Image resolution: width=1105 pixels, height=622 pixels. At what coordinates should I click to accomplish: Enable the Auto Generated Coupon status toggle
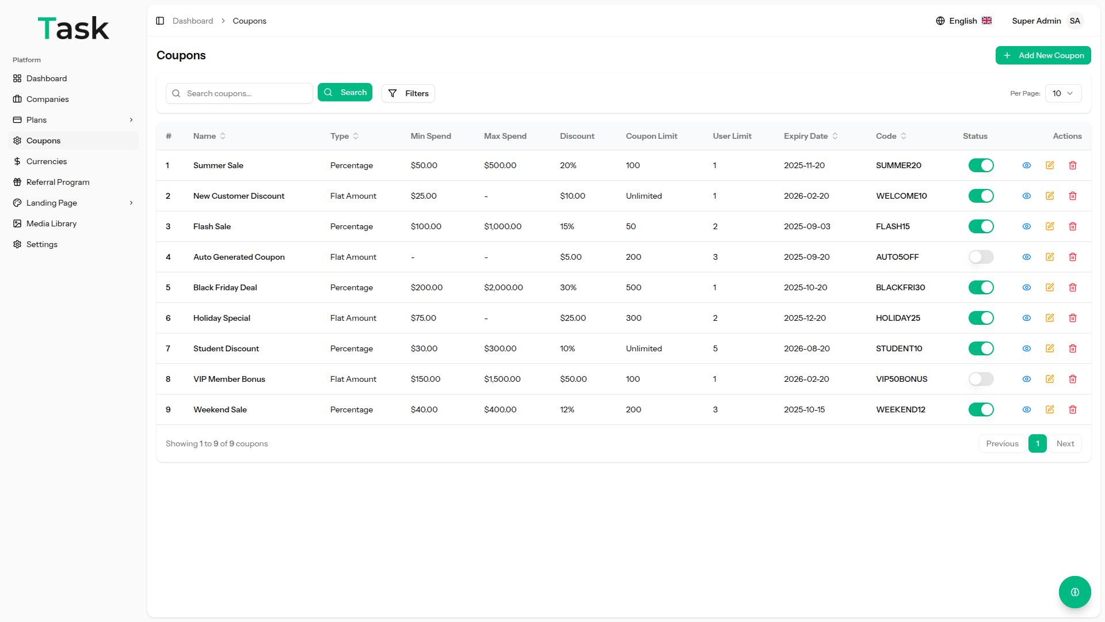[981, 257]
